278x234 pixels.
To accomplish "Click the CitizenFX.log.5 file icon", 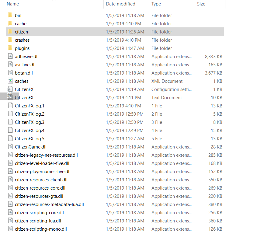I will [x=10, y=138].
